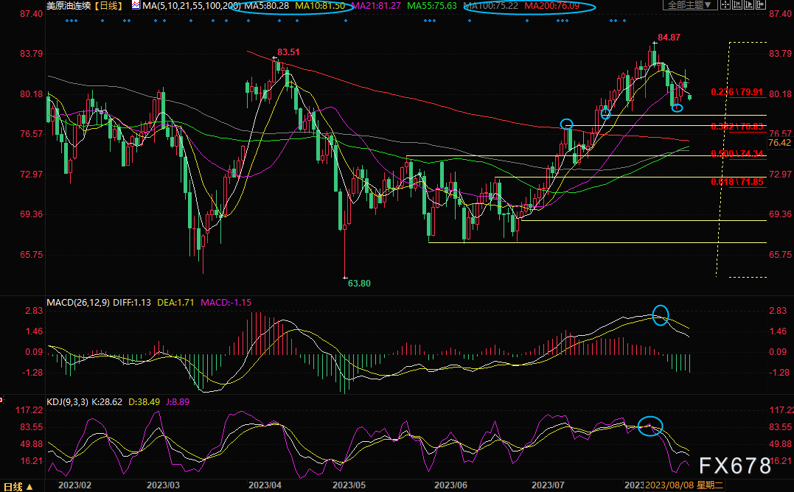794x492 pixels.
Task: Click the 2023/08/08 星期二 date label
Action: (684, 485)
